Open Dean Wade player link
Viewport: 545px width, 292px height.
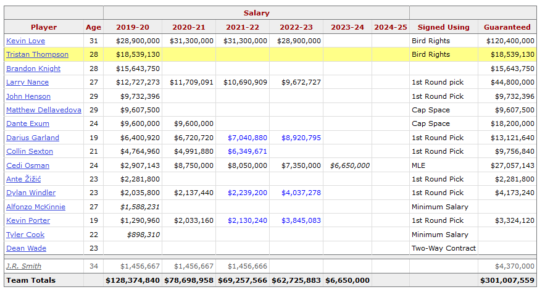26,248
